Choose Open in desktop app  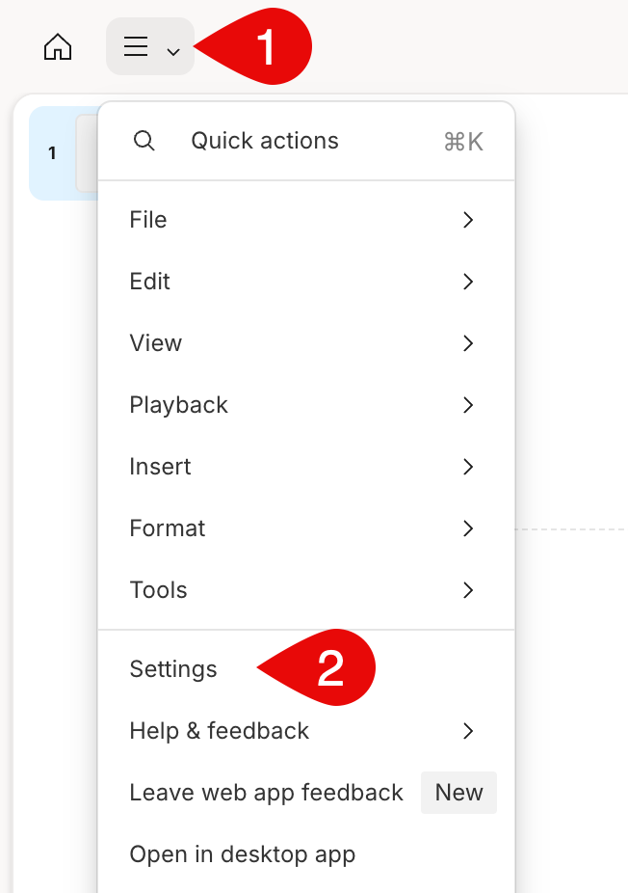click(243, 854)
